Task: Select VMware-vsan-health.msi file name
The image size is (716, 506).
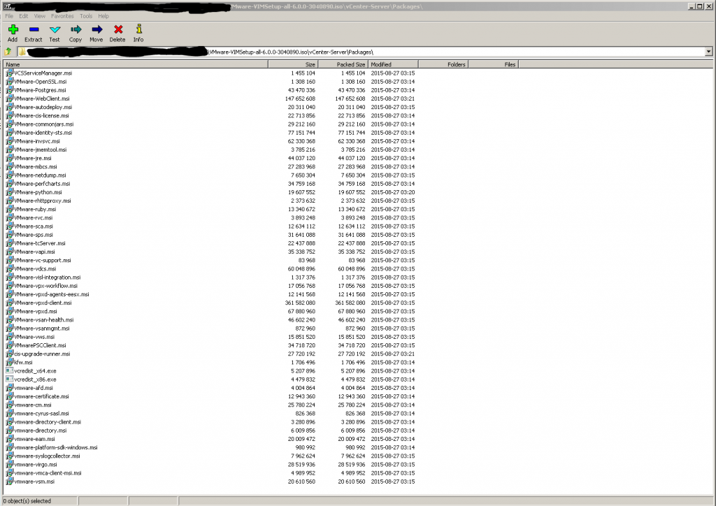Action: pyautogui.click(x=44, y=320)
